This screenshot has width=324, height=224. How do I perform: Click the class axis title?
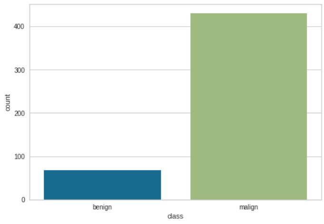point(175,216)
